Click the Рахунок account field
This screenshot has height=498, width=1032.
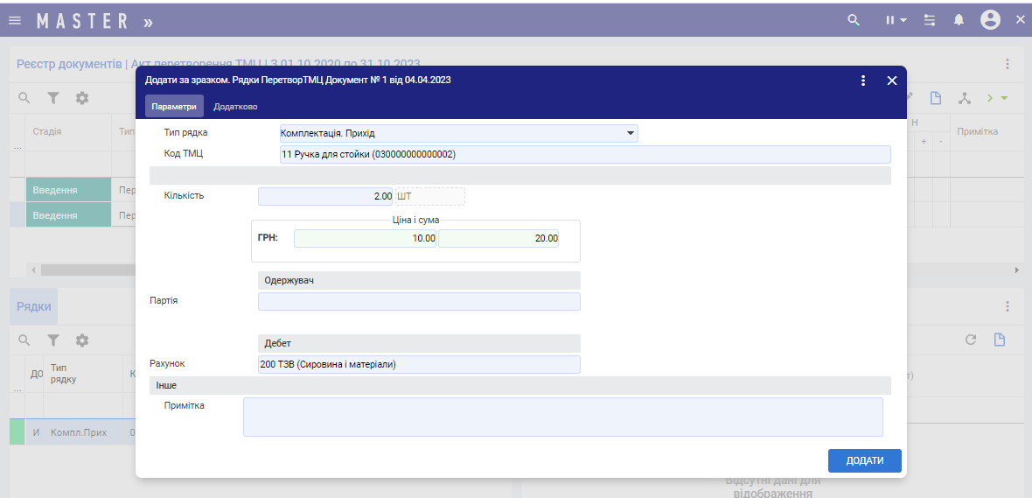[x=419, y=364]
